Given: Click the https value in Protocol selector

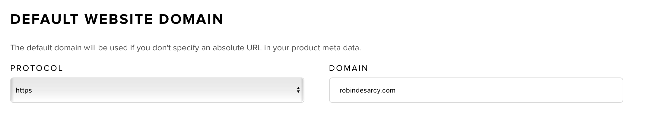Looking at the screenshot, I should pyautogui.click(x=24, y=90).
